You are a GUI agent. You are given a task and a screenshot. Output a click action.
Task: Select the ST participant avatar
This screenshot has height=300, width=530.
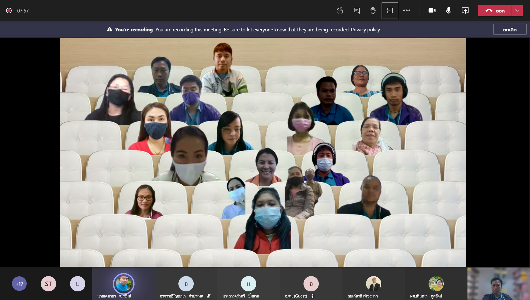(48, 284)
